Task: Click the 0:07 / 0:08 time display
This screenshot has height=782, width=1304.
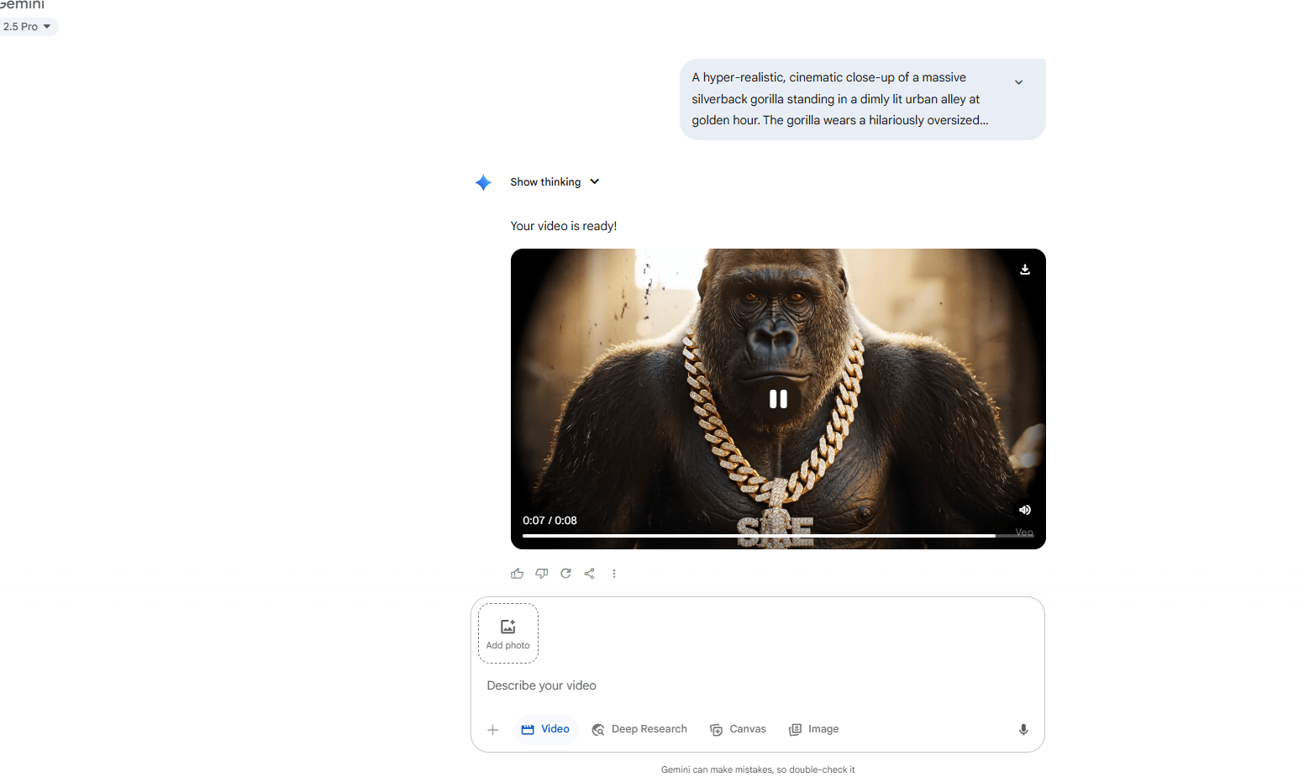Action: (x=549, y=521)
